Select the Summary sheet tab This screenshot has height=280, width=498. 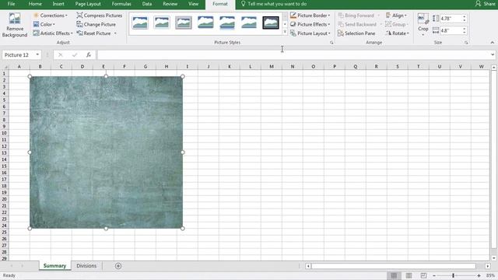[54, 266]
